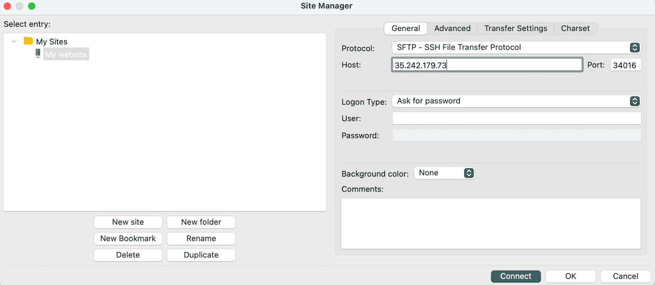Click the New site button
The image size is (655, 285).
pyautogui.click(x=128, y=222)
